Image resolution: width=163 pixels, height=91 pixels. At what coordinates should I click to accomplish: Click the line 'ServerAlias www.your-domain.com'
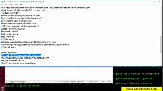[x=18, y=24]
